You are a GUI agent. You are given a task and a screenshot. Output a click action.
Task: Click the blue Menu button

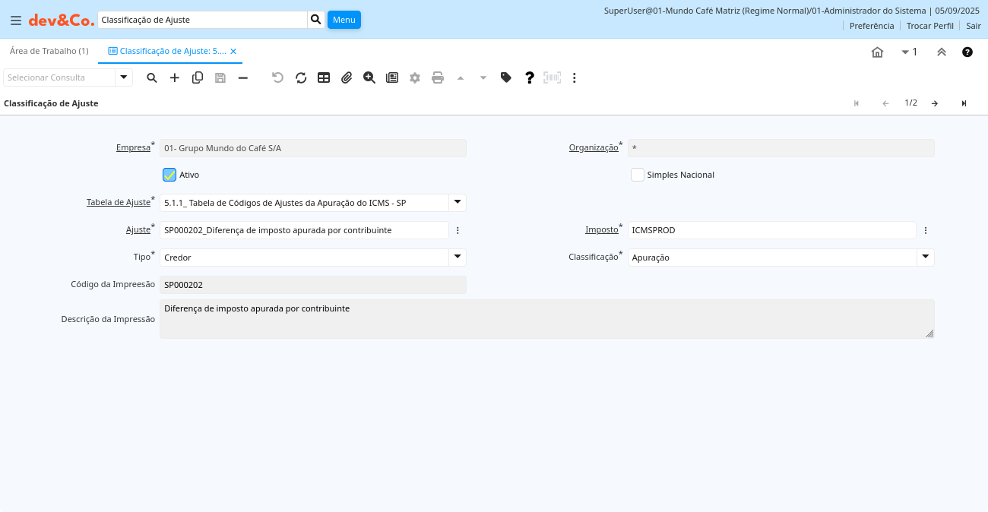point(344,20)
